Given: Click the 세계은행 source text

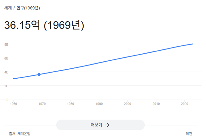Looking at the screenshot, I should (x=24, y=134).
